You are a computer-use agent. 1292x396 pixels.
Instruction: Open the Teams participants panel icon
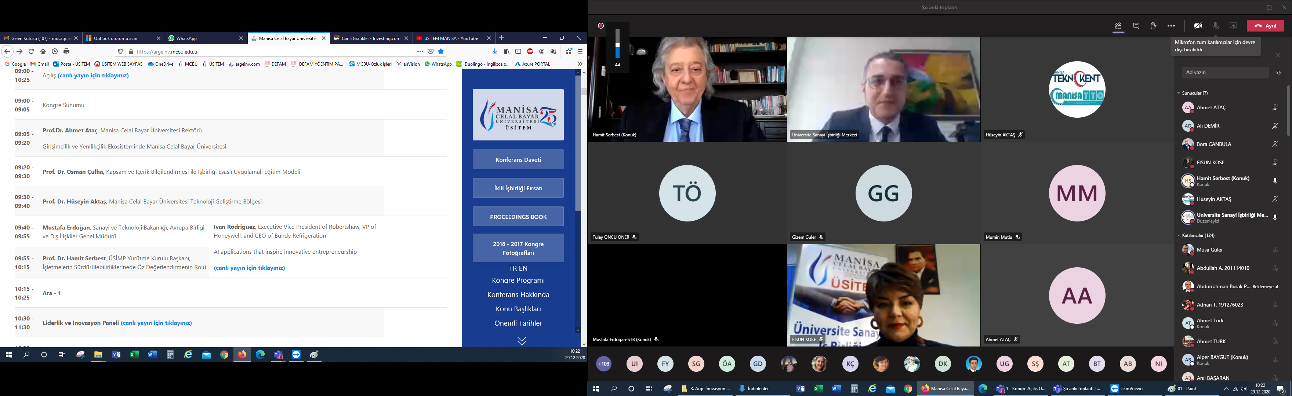point(1118,26)
